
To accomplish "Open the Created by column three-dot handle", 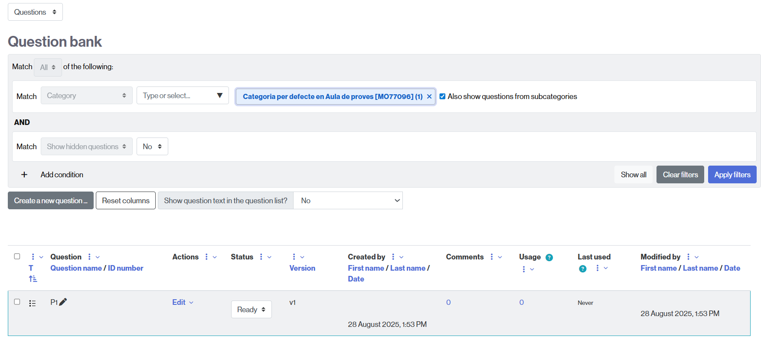I will coord(393,257).
